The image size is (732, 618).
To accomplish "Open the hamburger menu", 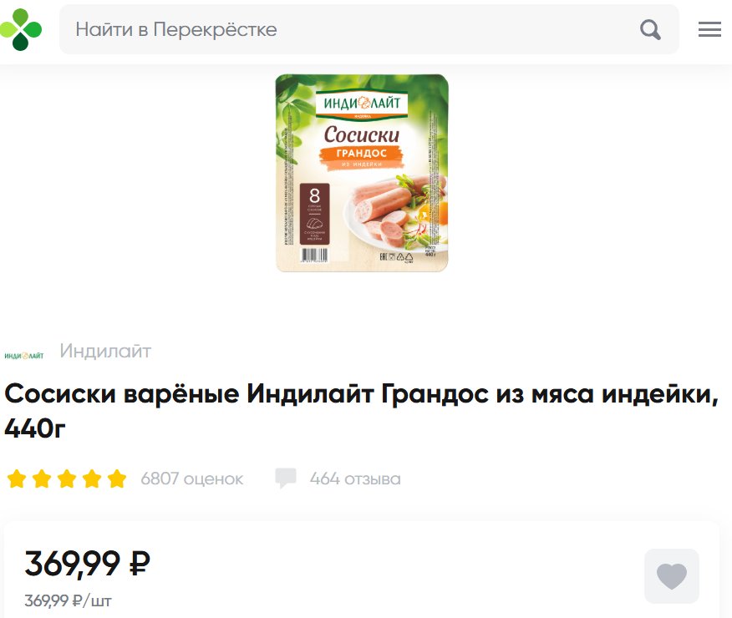I will [x=709, y=29].
